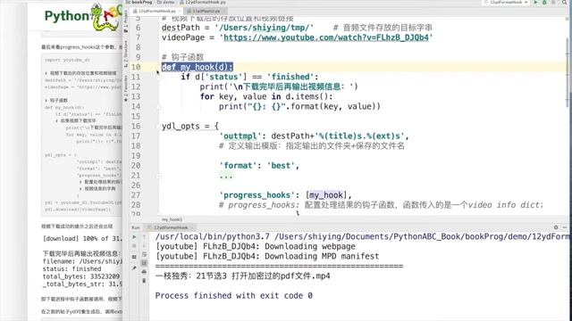Open Run panel settings gear

(x=556, y=227)
